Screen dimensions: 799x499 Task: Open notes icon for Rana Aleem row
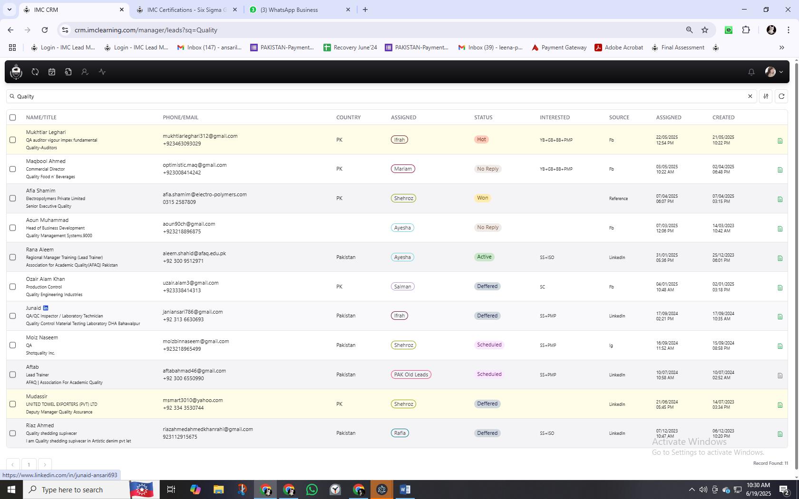(780, 258)
